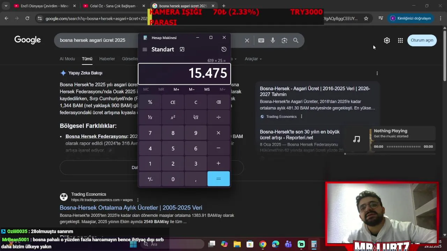The image size is (447, 251).
Task: Click the backspace delete key
Action: [x=219, y=102]
